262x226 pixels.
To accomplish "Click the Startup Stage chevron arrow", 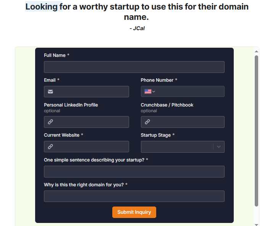I will click(x=219, y=147).
